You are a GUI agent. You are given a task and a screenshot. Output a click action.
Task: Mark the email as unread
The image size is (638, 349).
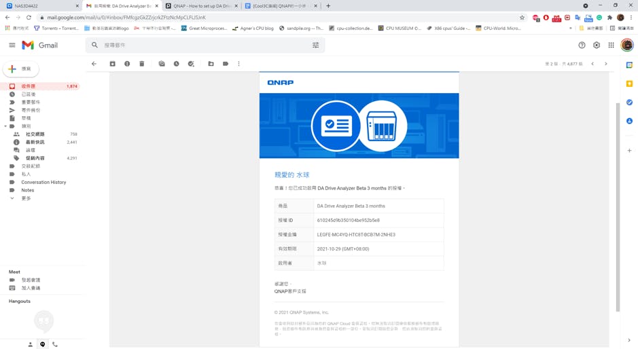click(x=162, y=64)
